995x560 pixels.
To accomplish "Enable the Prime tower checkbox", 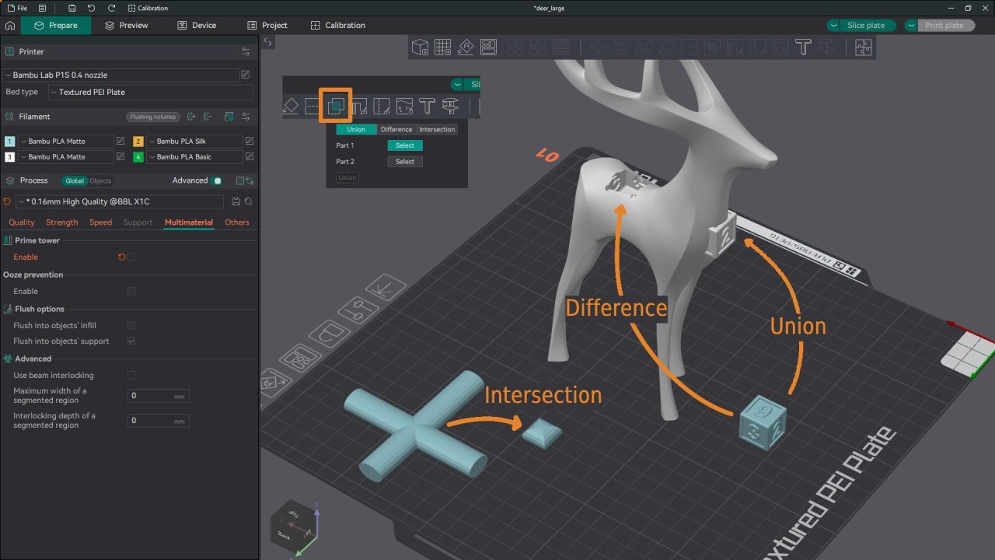I will coord(131,257).
